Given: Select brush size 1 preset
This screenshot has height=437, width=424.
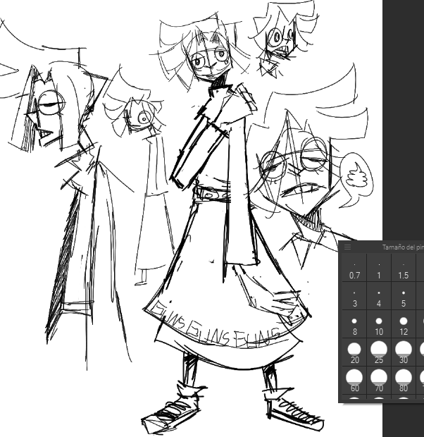Looking at the screenshot, I should [379, 268].
